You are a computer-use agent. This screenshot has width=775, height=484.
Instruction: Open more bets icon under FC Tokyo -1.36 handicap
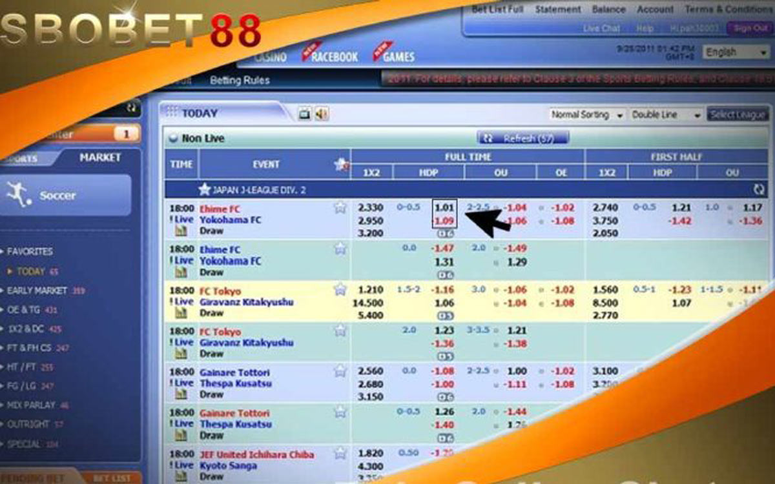pyautogui.click(x=446, y=356)
